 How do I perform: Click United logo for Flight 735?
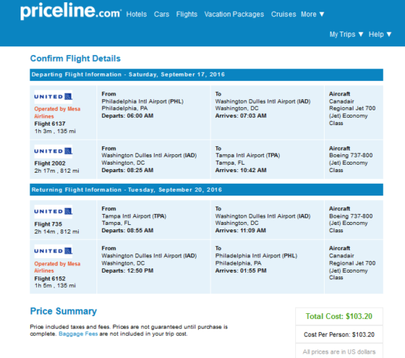(x=53, y=212)
